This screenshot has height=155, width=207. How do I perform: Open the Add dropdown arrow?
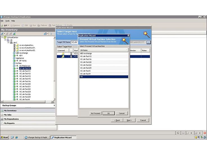[x=9, y=25]
